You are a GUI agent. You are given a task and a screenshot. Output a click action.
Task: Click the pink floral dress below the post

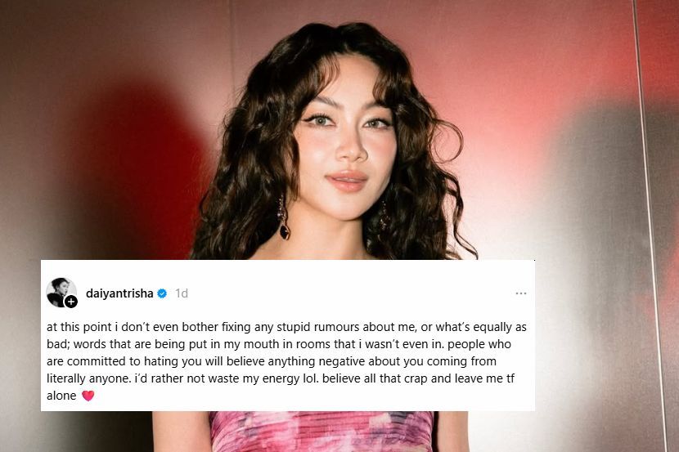pyautogui.click(x=321, y=432)
